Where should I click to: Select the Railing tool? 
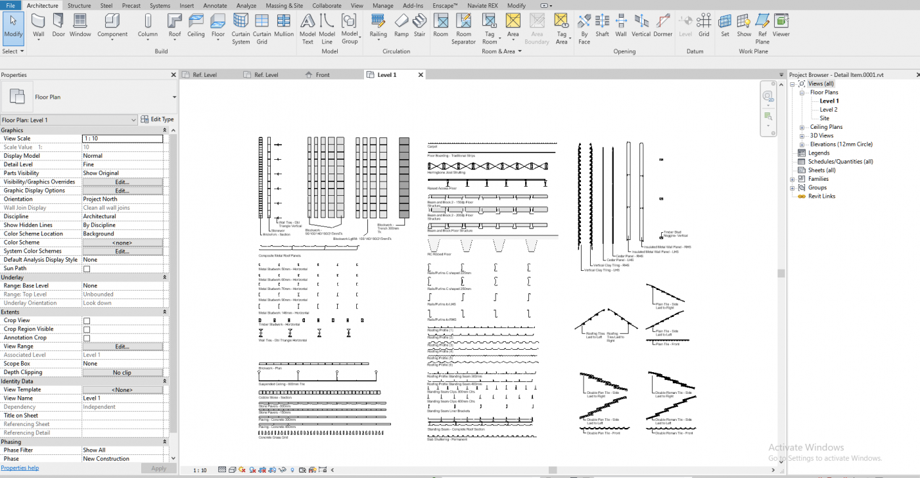click(379, 25)
